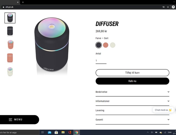Image resolution: width=176 pixels, height=135 pixels.
Task: Click the Beskrivelse chevron arrow
Action: 168,92
